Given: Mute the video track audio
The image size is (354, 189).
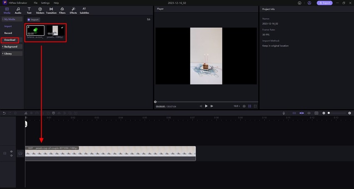Looking at the screenshot, I should [x=11, y=155].
